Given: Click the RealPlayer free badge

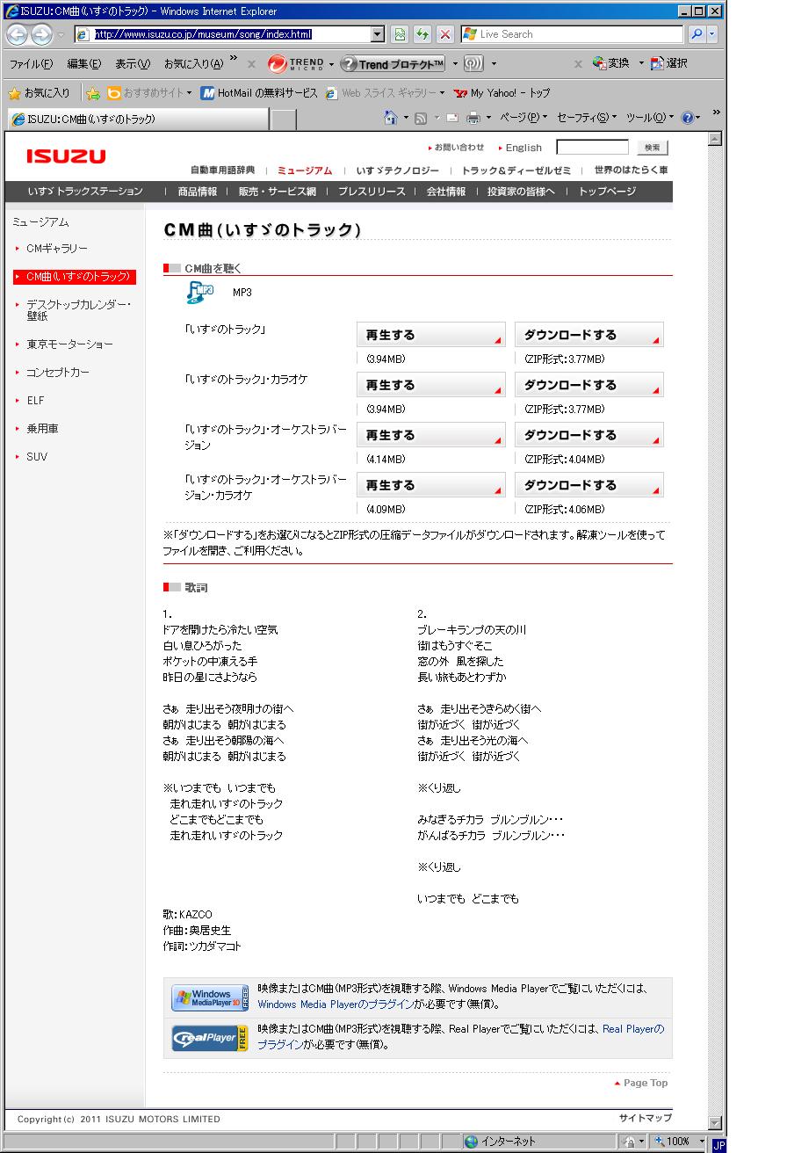Looking at the screenshot, I should point(210,1038).
